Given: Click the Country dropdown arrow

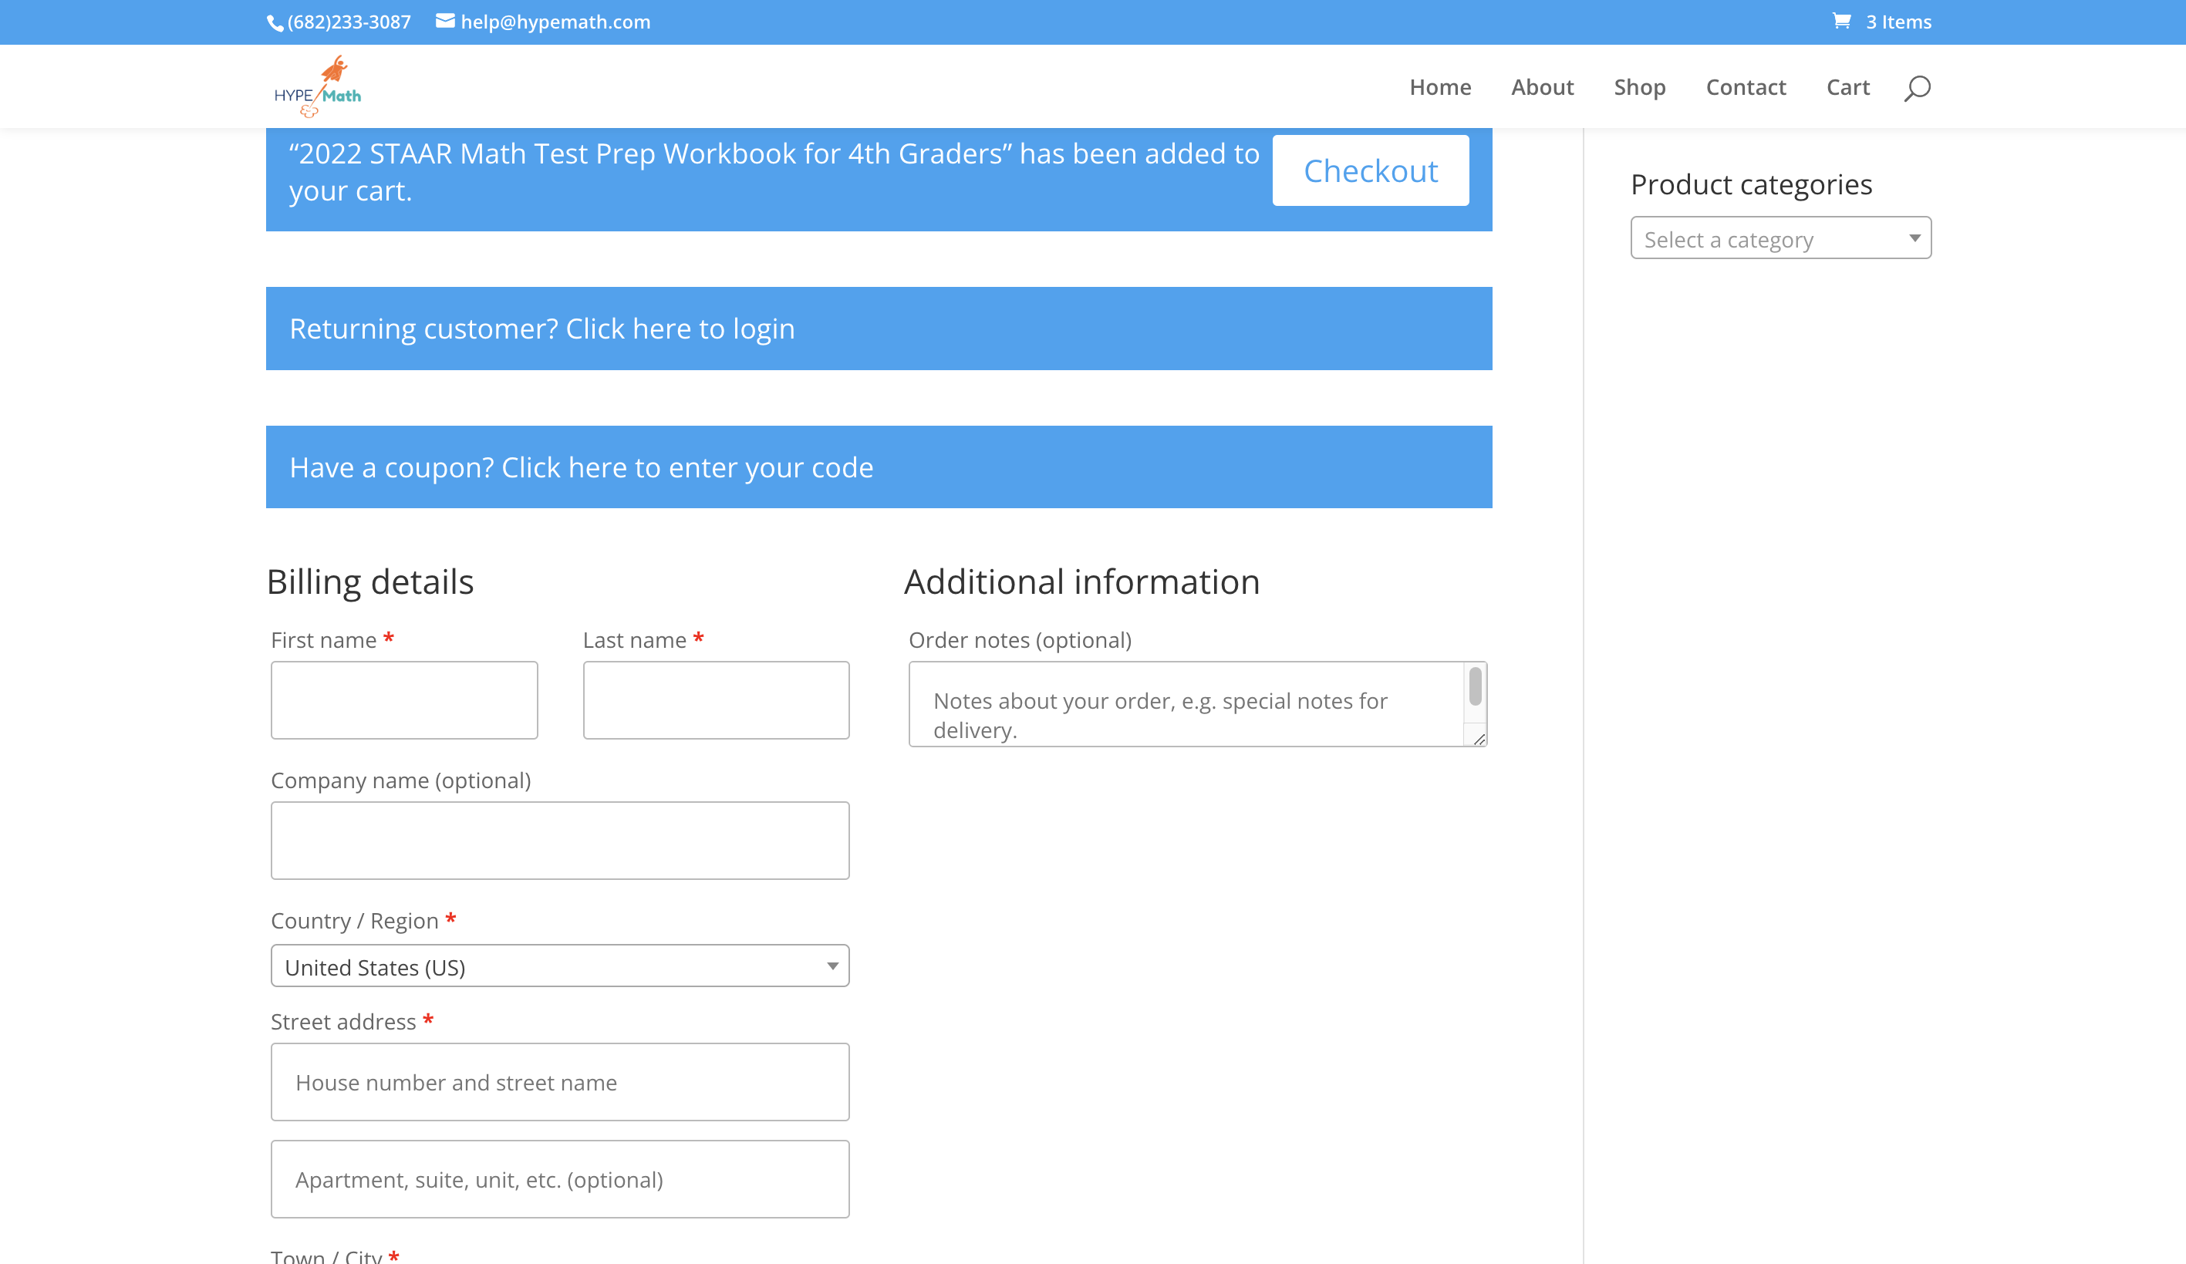Looking at the screenshot, I should tap(832, 966).
